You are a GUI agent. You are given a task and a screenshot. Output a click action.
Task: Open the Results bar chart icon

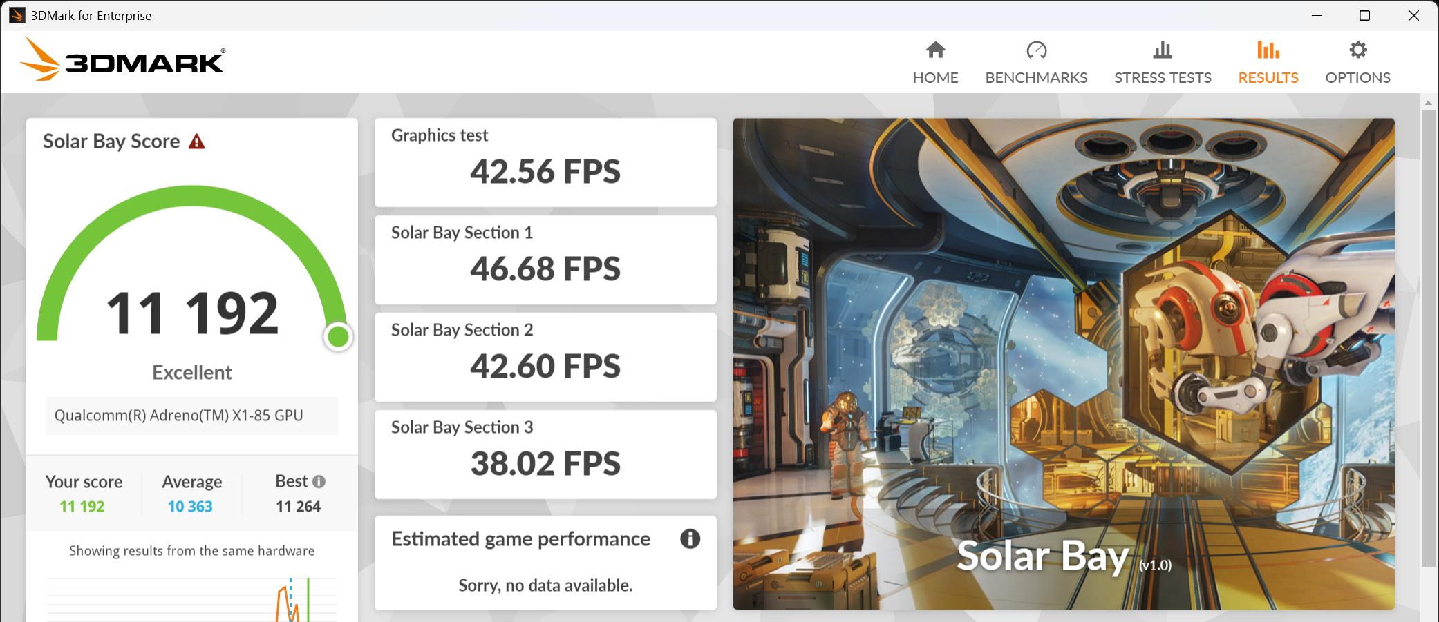click(1268, 50)
